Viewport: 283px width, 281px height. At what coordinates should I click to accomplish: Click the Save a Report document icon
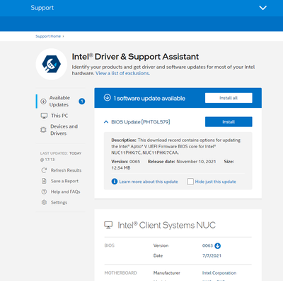tap(44, 181)
